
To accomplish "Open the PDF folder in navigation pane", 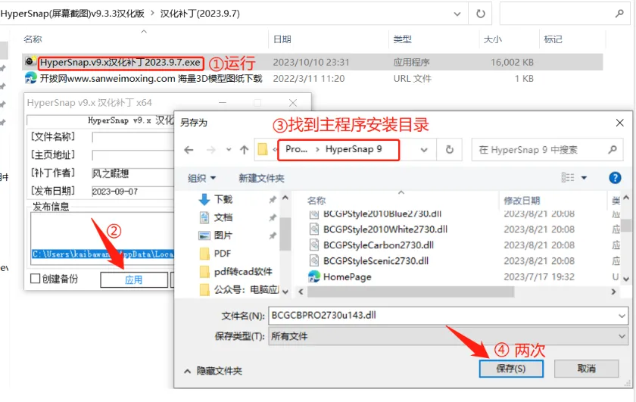I will pyautogui.click(x=223, y=254).
